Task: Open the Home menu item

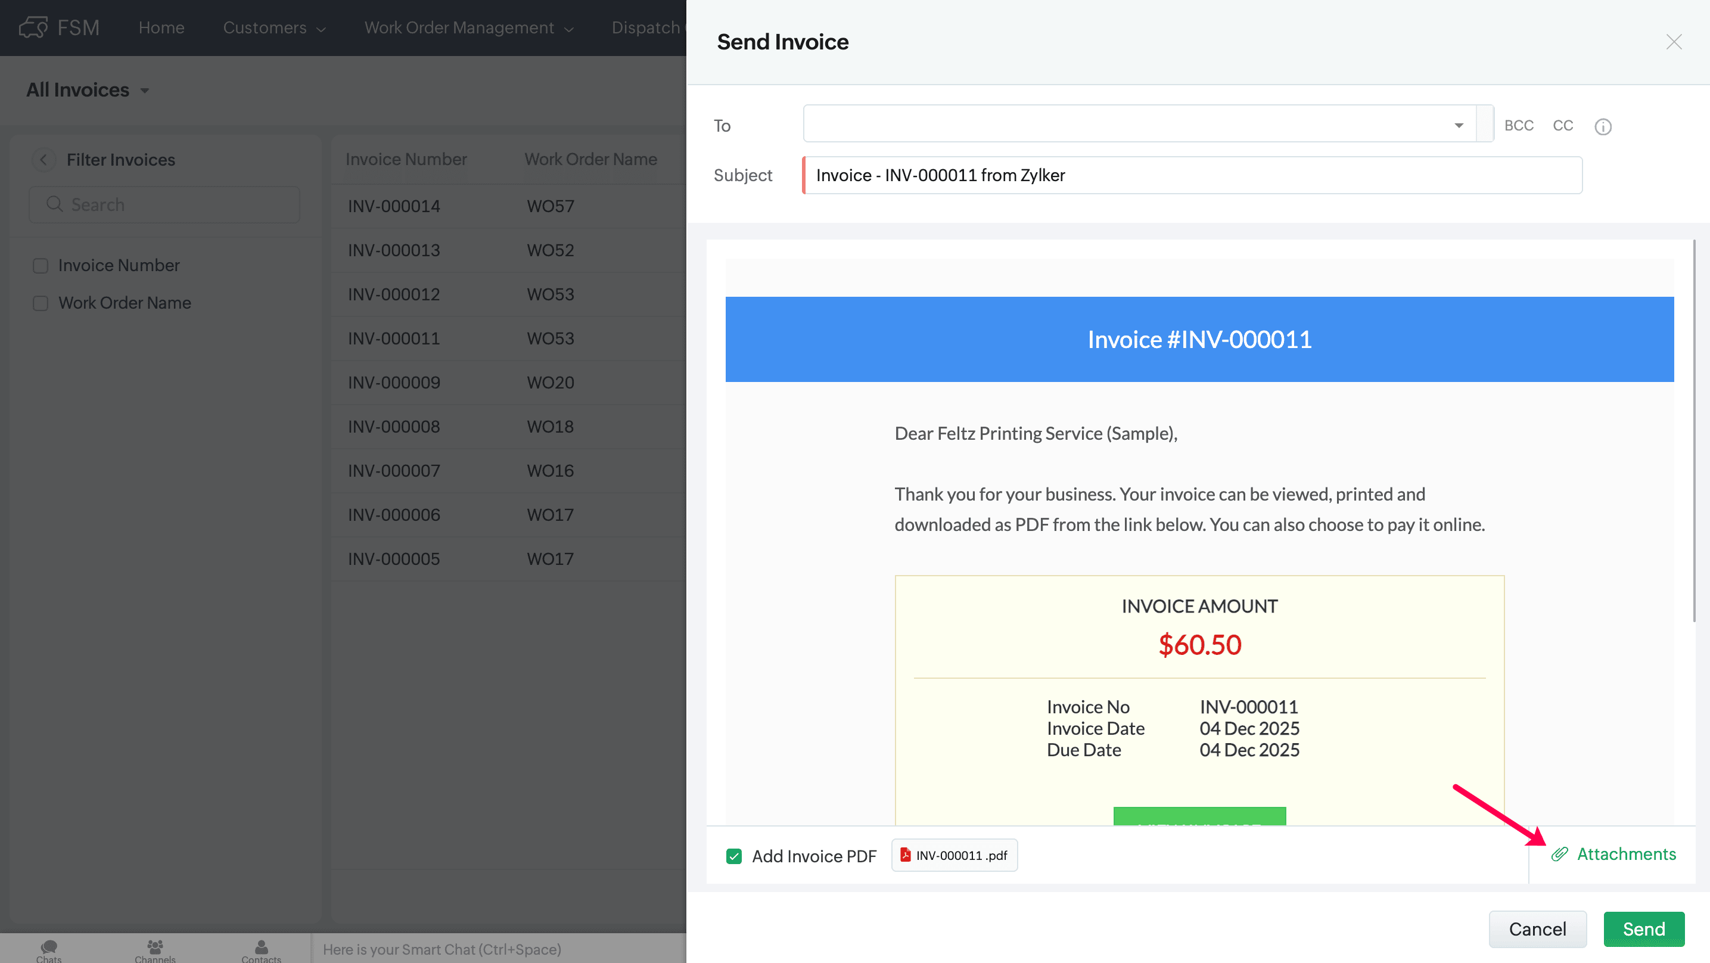Action: 161,27
